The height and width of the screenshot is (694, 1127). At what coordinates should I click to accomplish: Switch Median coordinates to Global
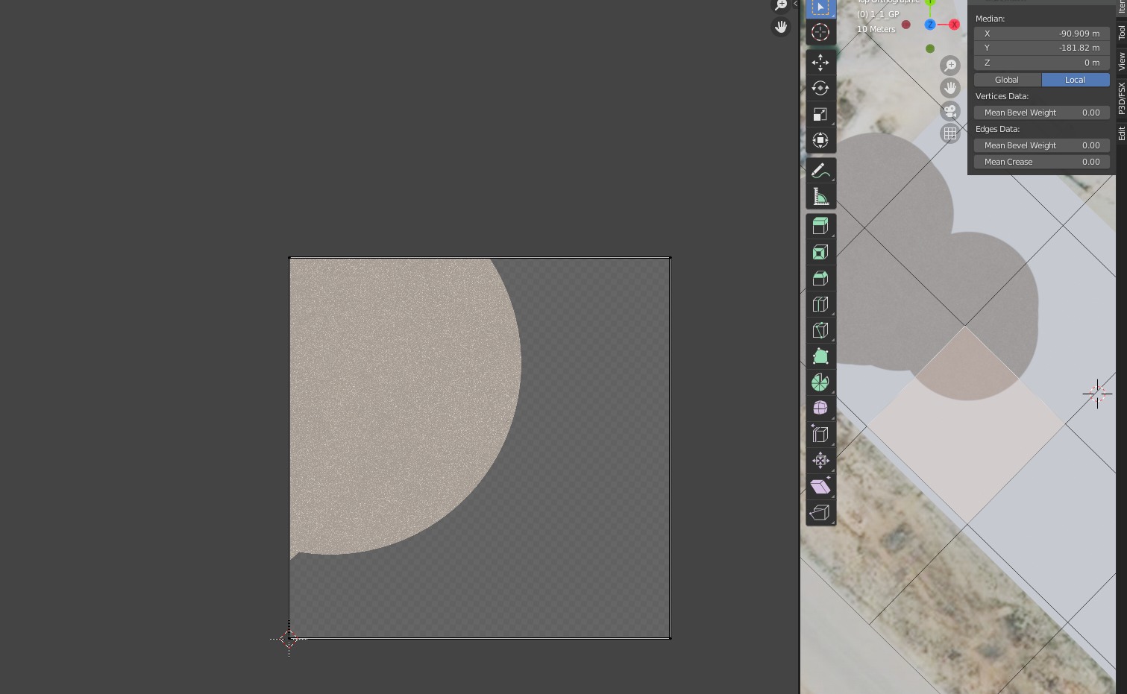coord(1007,80)
